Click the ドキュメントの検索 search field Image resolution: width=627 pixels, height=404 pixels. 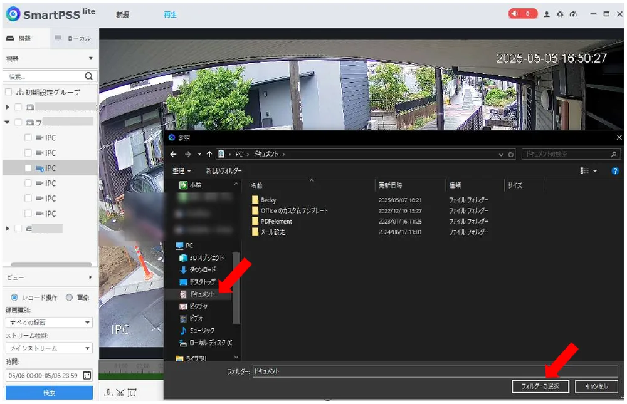[x=571, y=154]
